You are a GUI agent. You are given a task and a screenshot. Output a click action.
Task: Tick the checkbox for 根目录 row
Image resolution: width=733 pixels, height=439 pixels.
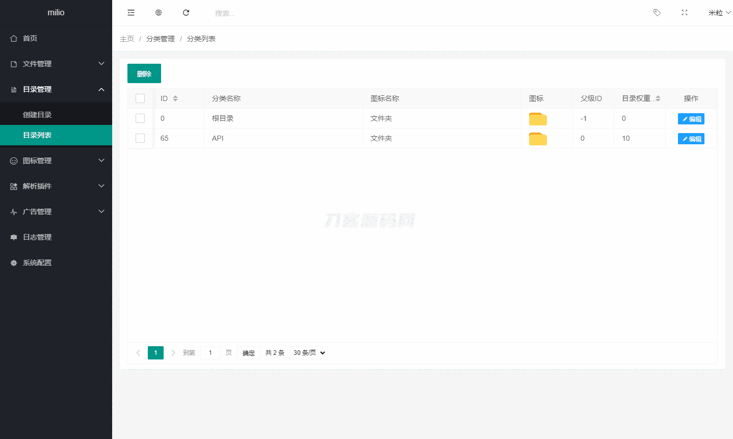[140, 118]
